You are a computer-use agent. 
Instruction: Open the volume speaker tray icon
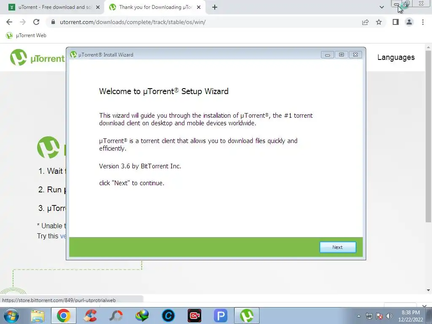[x=389, y=316]
